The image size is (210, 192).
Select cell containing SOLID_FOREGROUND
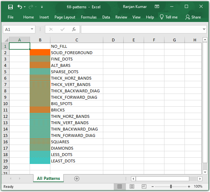pos(76,53)
